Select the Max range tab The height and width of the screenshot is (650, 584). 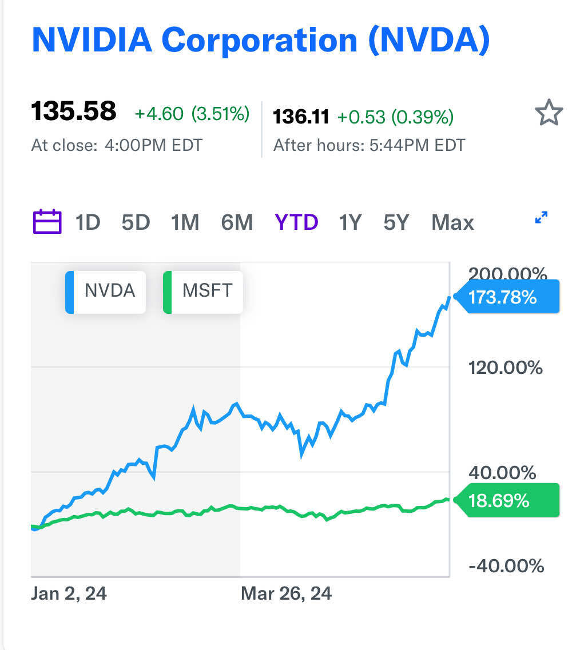point(452,222)
